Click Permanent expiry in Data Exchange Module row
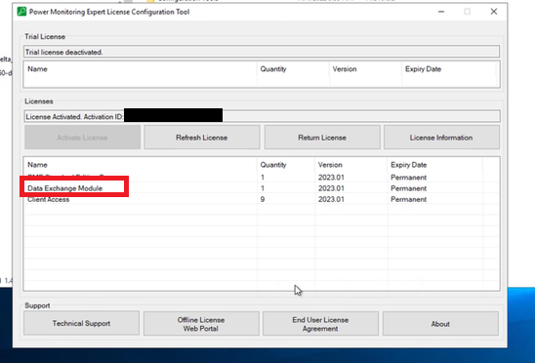The height and width of the screenshot is (363, 535). [408, 188]
